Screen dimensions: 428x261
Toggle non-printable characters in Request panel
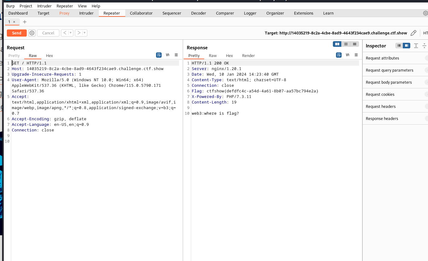click(x=168, y=55)
